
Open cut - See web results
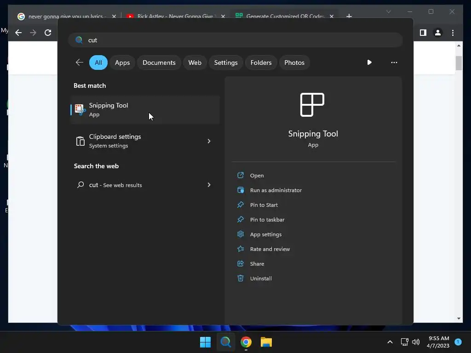click(145, 185)
